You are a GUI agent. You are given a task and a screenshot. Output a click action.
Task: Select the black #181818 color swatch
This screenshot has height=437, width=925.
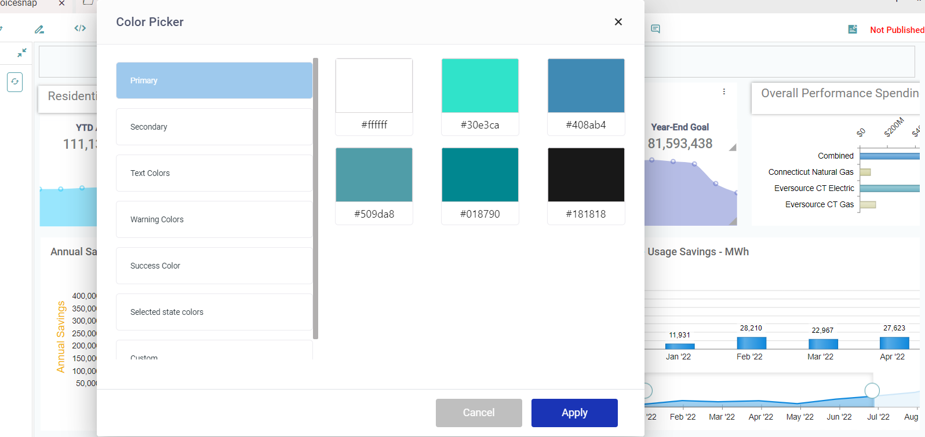(x=586, y=175)
